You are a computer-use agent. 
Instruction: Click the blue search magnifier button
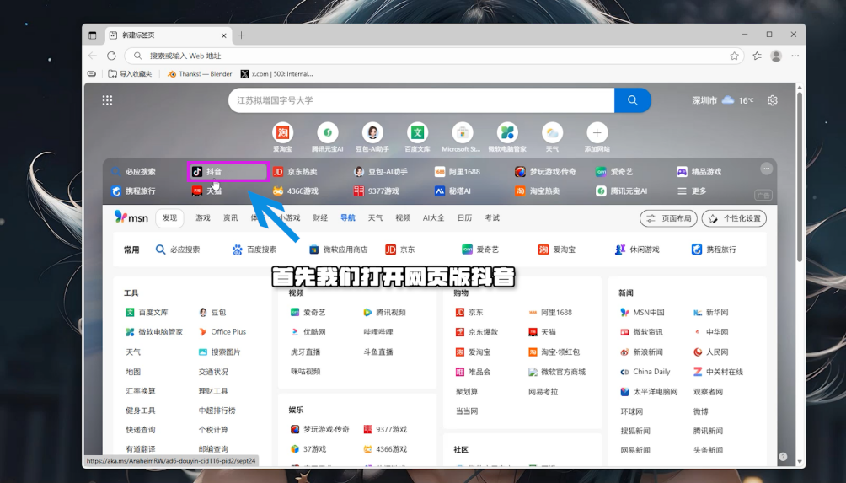pos(632,100)
